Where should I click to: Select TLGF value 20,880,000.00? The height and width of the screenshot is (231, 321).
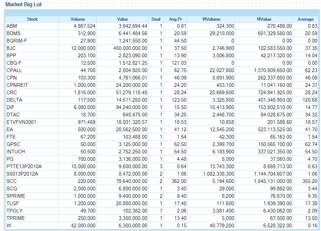click(132, 203)
